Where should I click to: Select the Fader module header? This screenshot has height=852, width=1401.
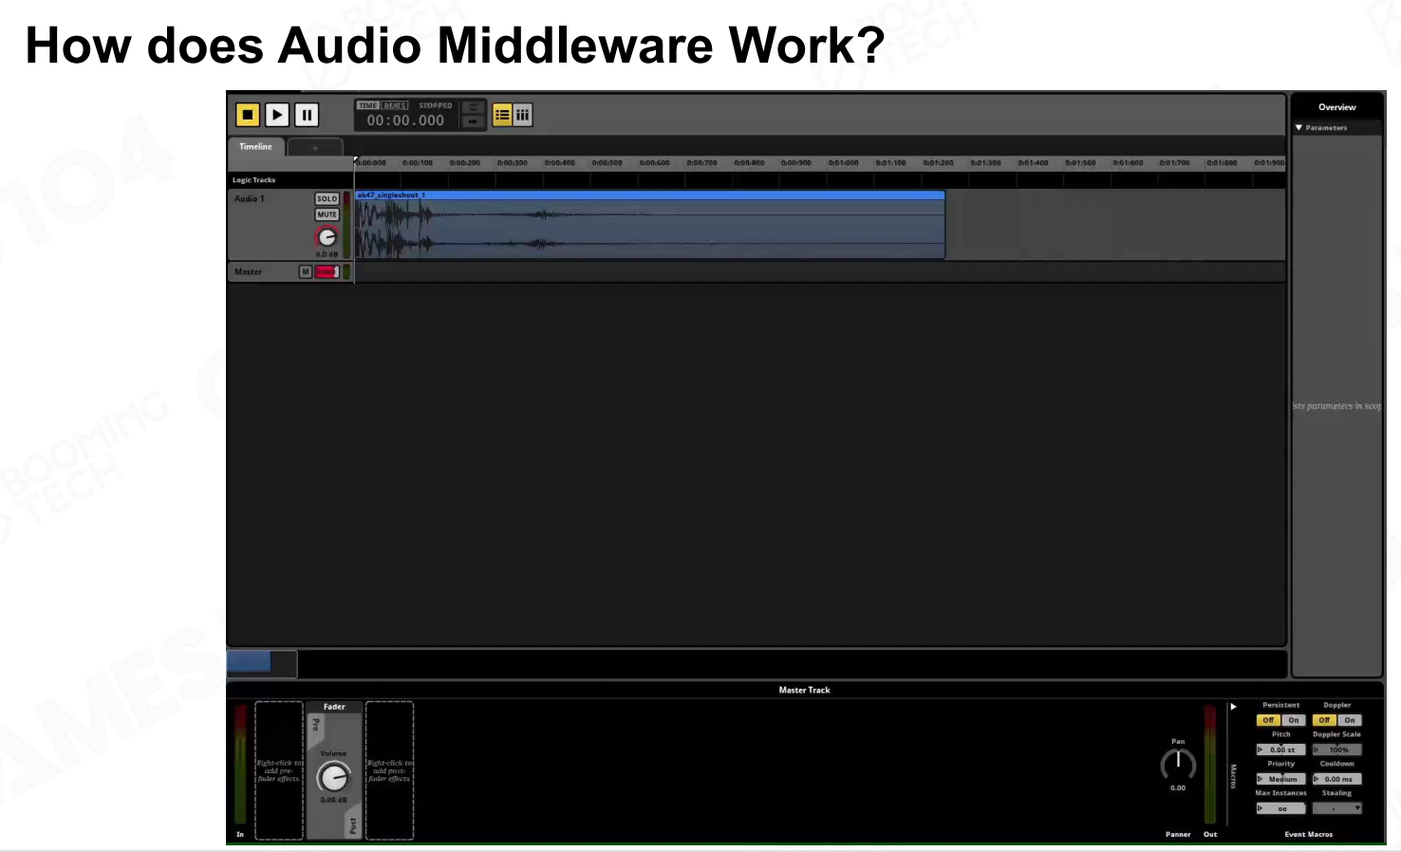334,707
